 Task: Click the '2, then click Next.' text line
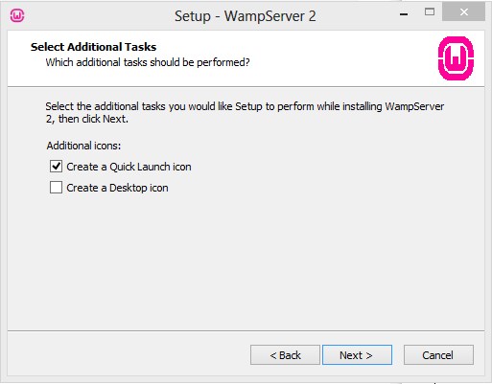pyautogui.click(x=87, y=119)
